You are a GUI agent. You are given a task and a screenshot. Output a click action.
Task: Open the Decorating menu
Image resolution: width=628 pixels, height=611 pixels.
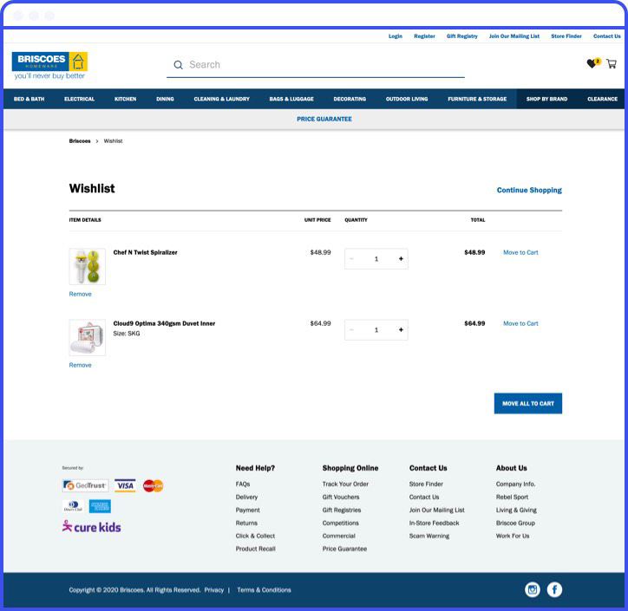(350, 99)
